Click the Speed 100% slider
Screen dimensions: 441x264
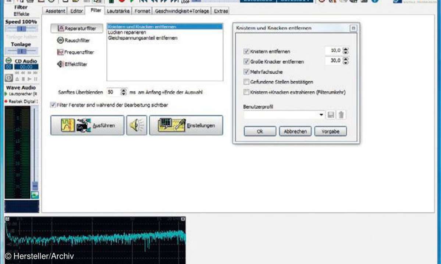tap(21, 29)
